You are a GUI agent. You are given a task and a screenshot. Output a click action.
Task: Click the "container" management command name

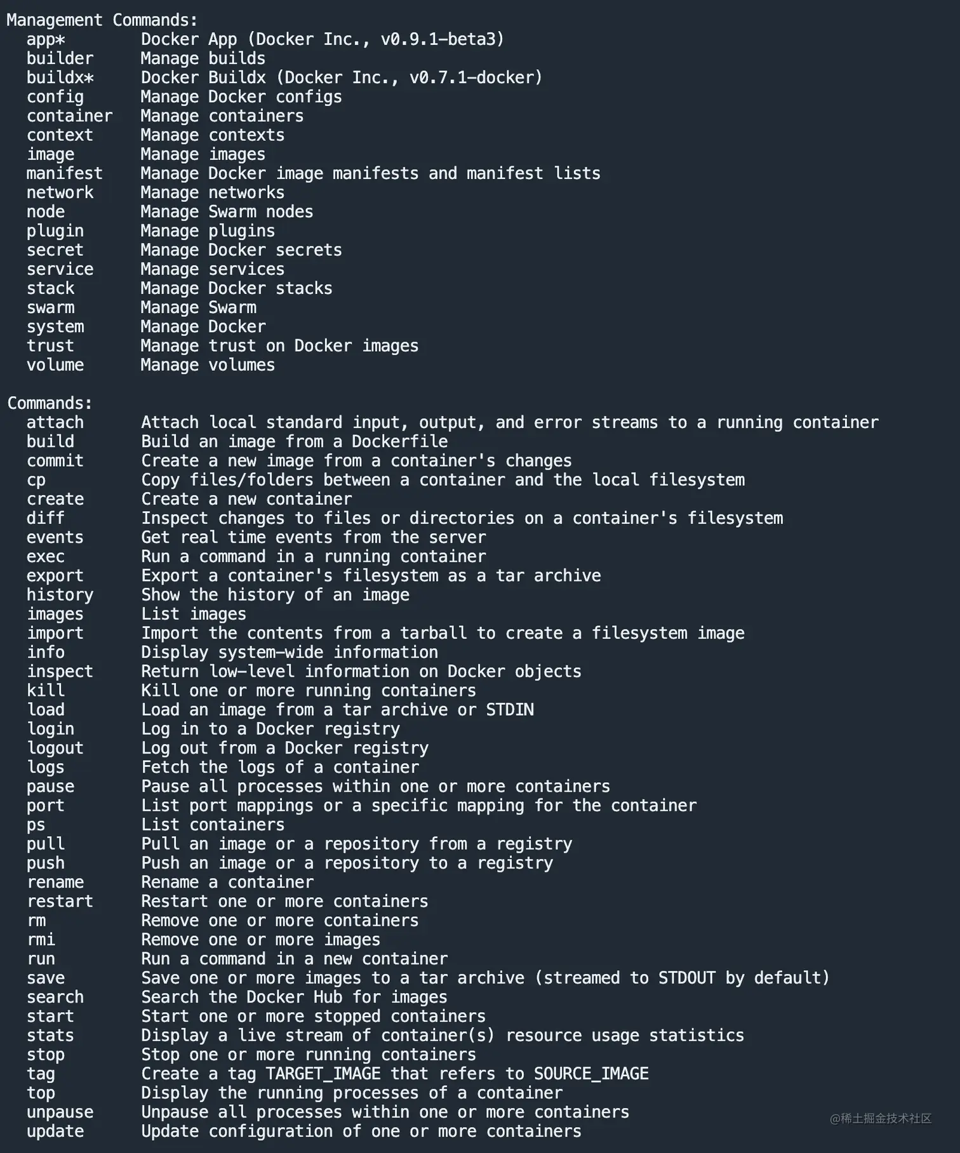tap(69, 116)
